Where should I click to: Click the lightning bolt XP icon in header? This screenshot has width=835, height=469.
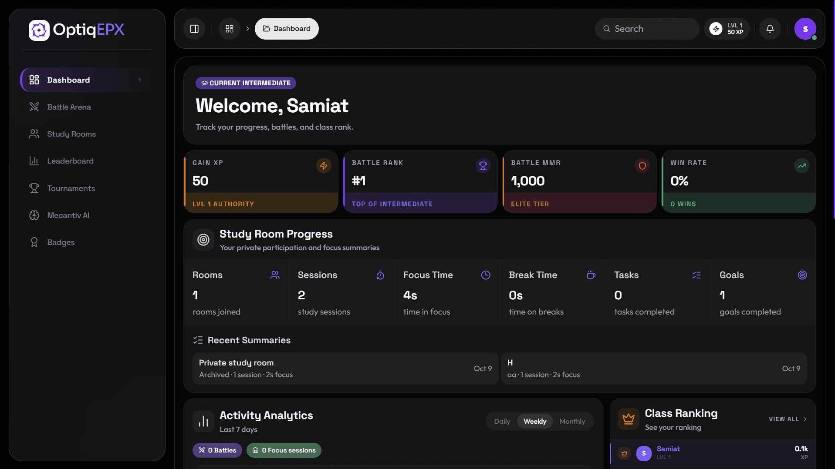716,29
